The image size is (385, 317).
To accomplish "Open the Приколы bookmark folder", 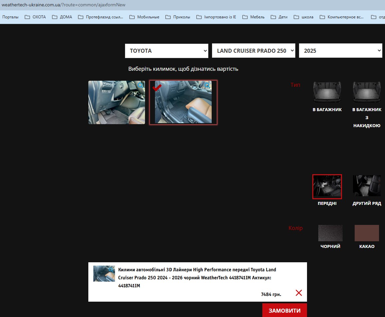I will click(178, 17).
